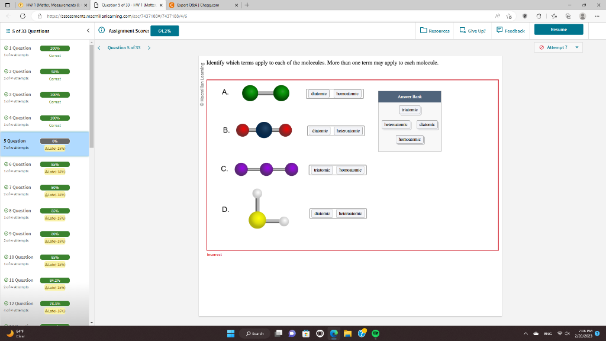
Task: Click the browser back arrow
Action: point(8,16)
